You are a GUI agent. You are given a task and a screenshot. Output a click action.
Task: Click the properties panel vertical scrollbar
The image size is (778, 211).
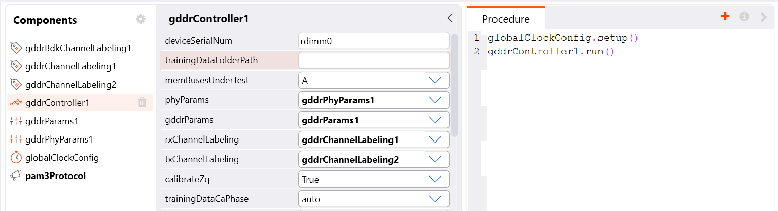(455, 85)
